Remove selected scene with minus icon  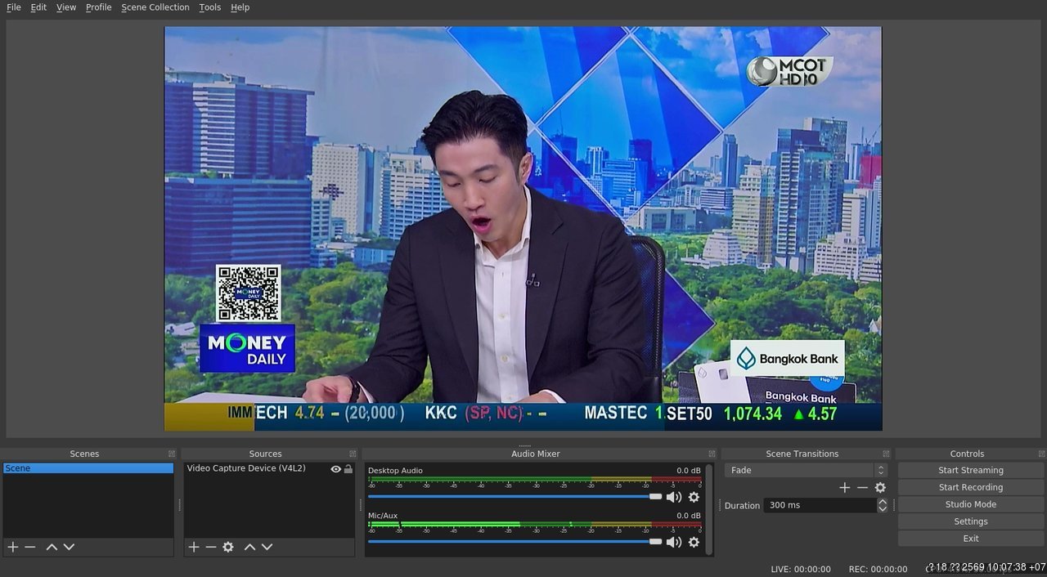coord(30,547)
